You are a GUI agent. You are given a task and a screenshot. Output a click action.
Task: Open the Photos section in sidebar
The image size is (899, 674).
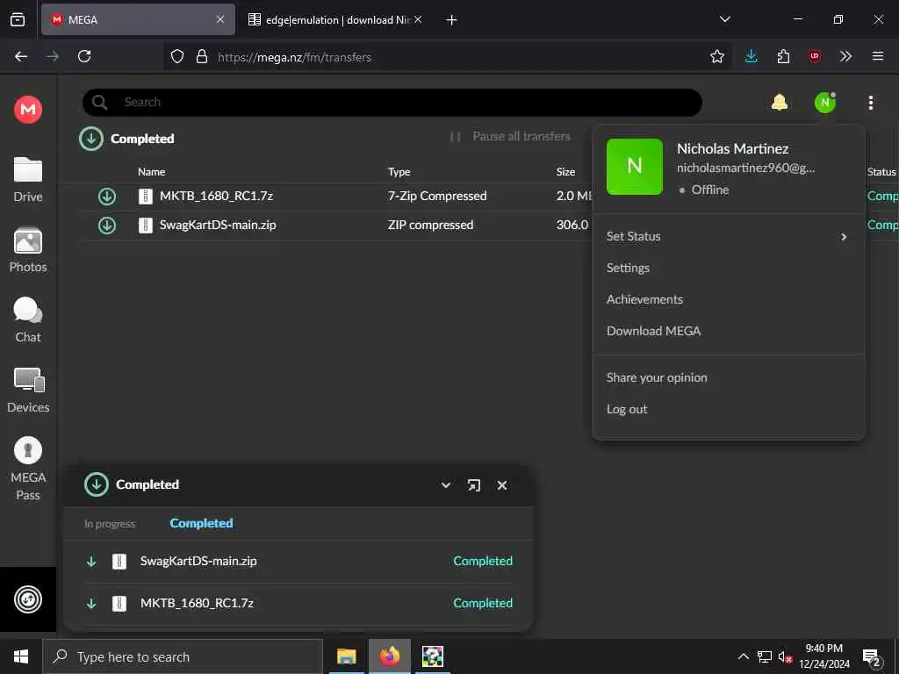coord(28,250)
